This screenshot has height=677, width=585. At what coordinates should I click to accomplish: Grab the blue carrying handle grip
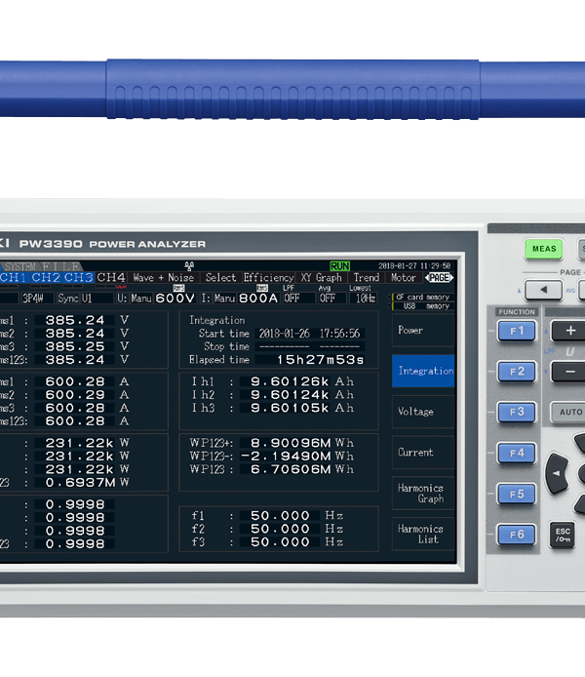click(x=292, y=89)
